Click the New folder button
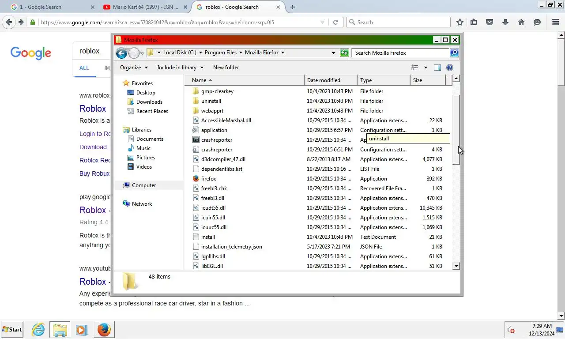Image resolution: width=565 pixels, height=339 pixels. [x=226, y=68]
